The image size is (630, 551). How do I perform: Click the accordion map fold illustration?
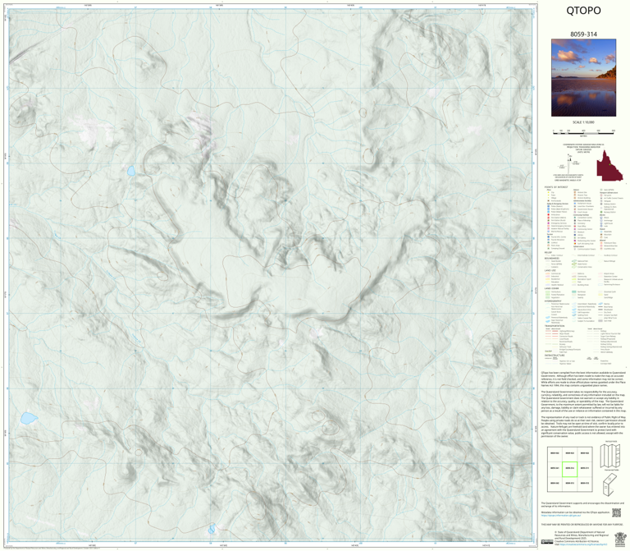coord(610,455)
